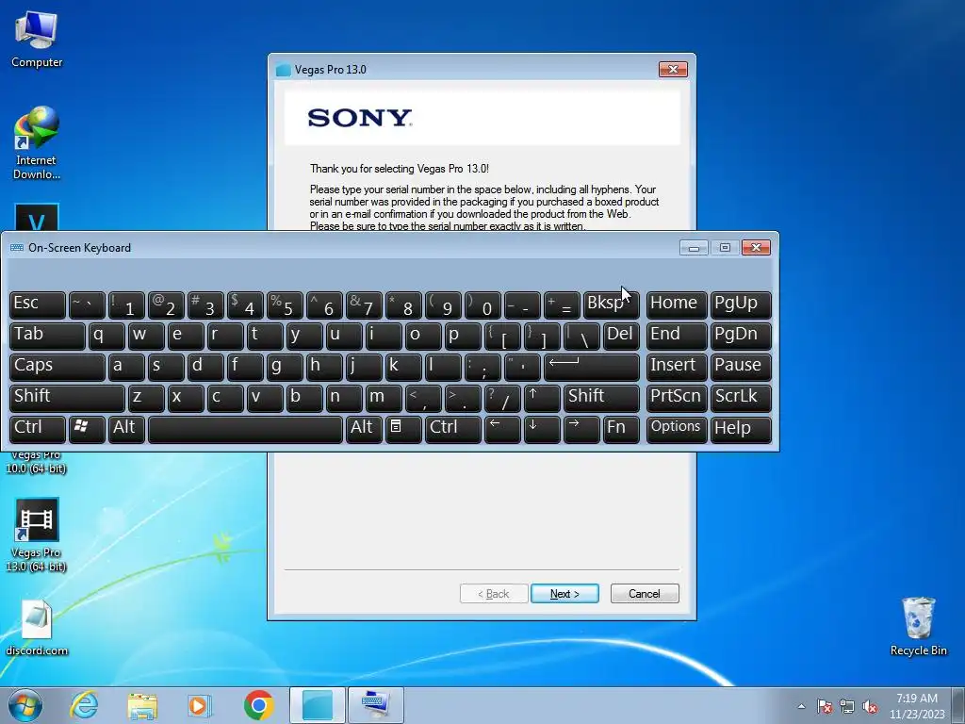This screenshot has height=724, width=965.
Task: Toggle the left Ctrl key
Action: [38, 429]
